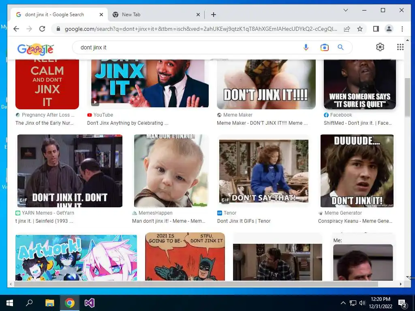Screen dimensions: 415x311
Task: Open Keep Calm and Don't Jinx It image
Action: click(47, 84)
